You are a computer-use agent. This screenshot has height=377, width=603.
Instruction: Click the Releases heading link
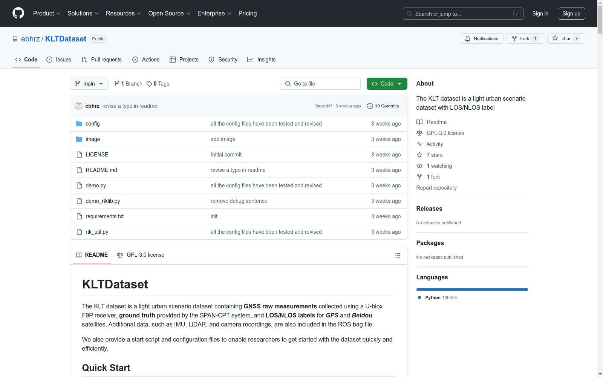point(429,208)
